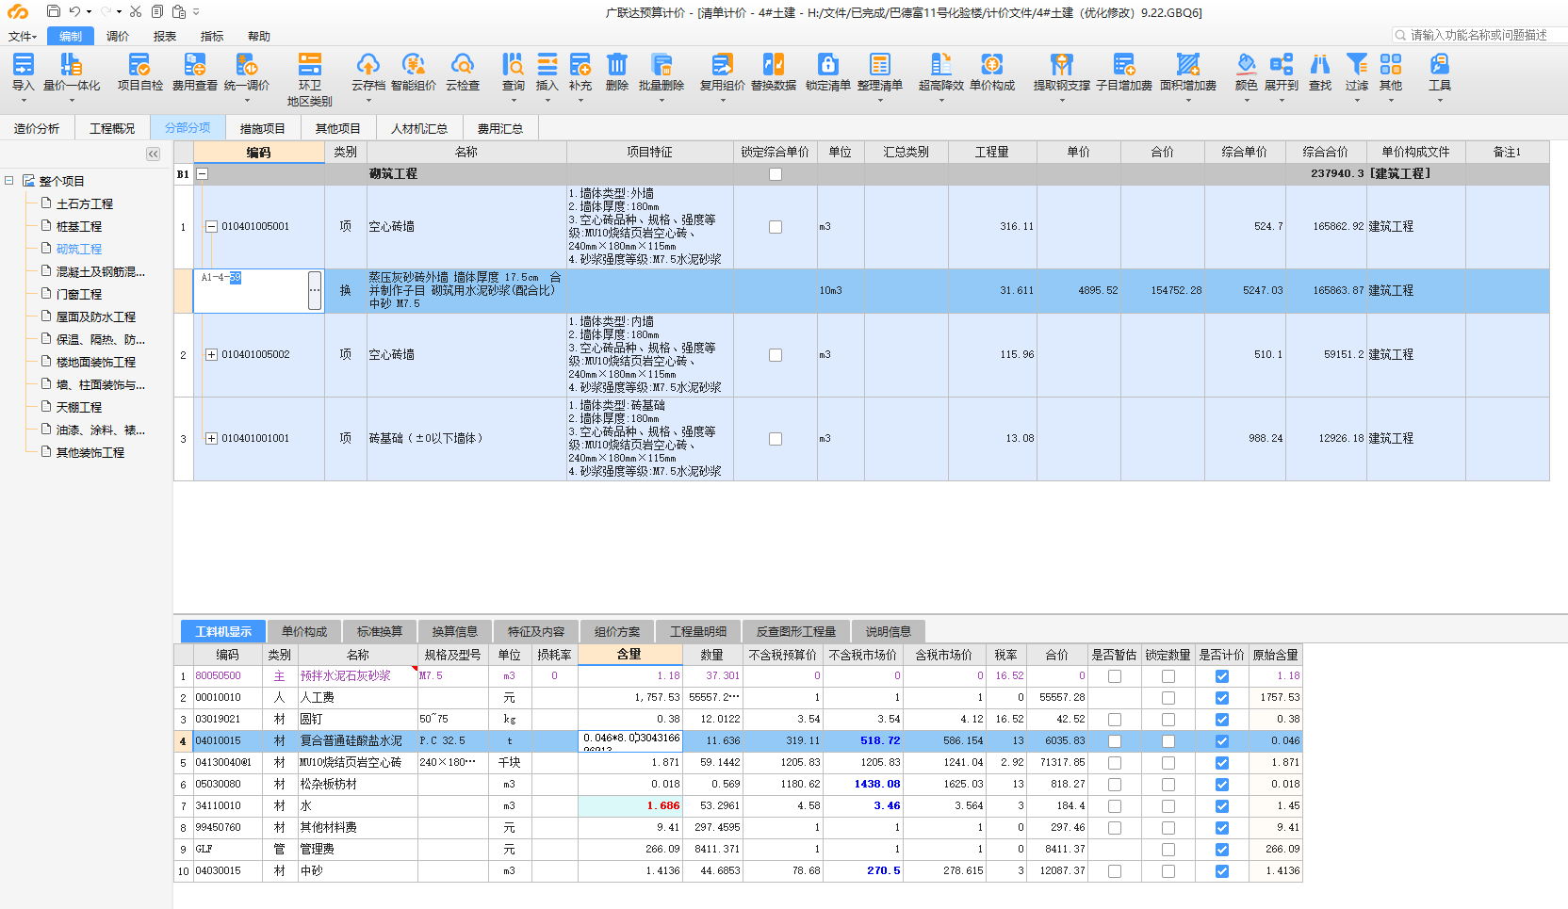Switch to the 调价 menu
The image size is (1568, 909).
(118, 36)
